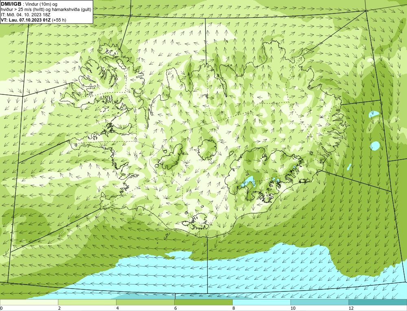Image resolution: width=407 pixels, height=311 pixels.
Task: Click the "VT: Lau. 07.10.2023 01Z" valid time
Action: pos(26,20)
